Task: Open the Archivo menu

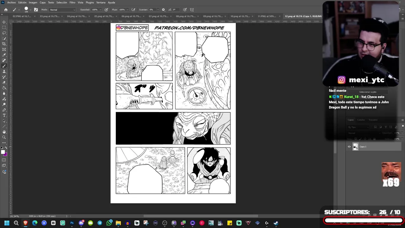Action: pyautogui.click(x=11, y=3)
